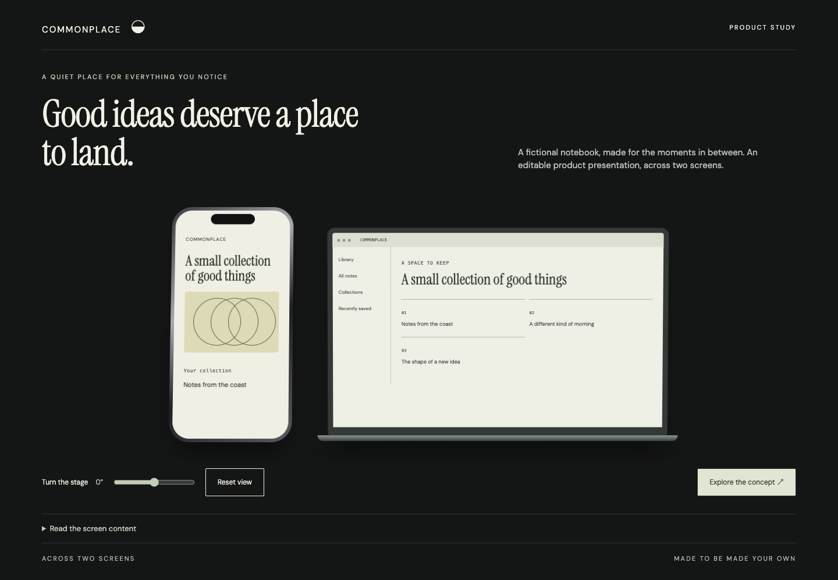
Task: Click the laptop window's COMMONPLACE title
Action: tap(374, 240)
